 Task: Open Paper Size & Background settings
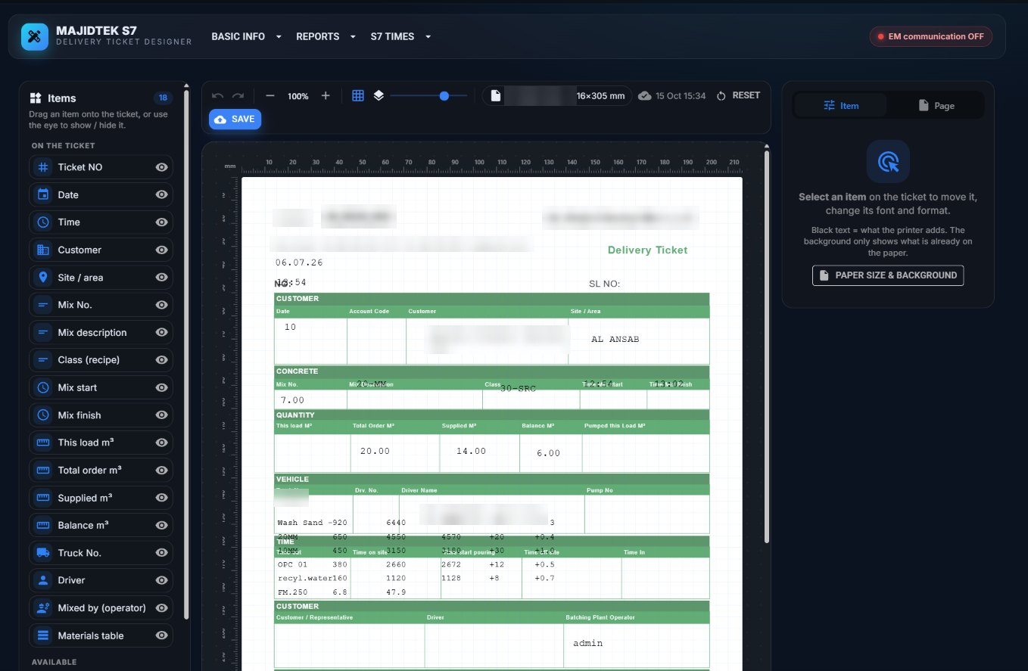(888, 275)
